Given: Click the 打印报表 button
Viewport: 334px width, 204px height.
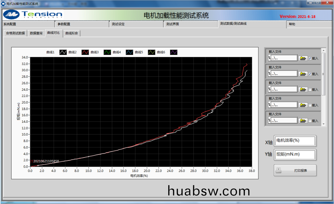Looking at the screenshot, I should tap(295, 171).
